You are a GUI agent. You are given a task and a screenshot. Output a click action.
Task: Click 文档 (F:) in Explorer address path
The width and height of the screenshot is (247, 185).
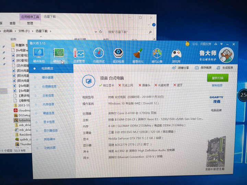click(24, 31)
